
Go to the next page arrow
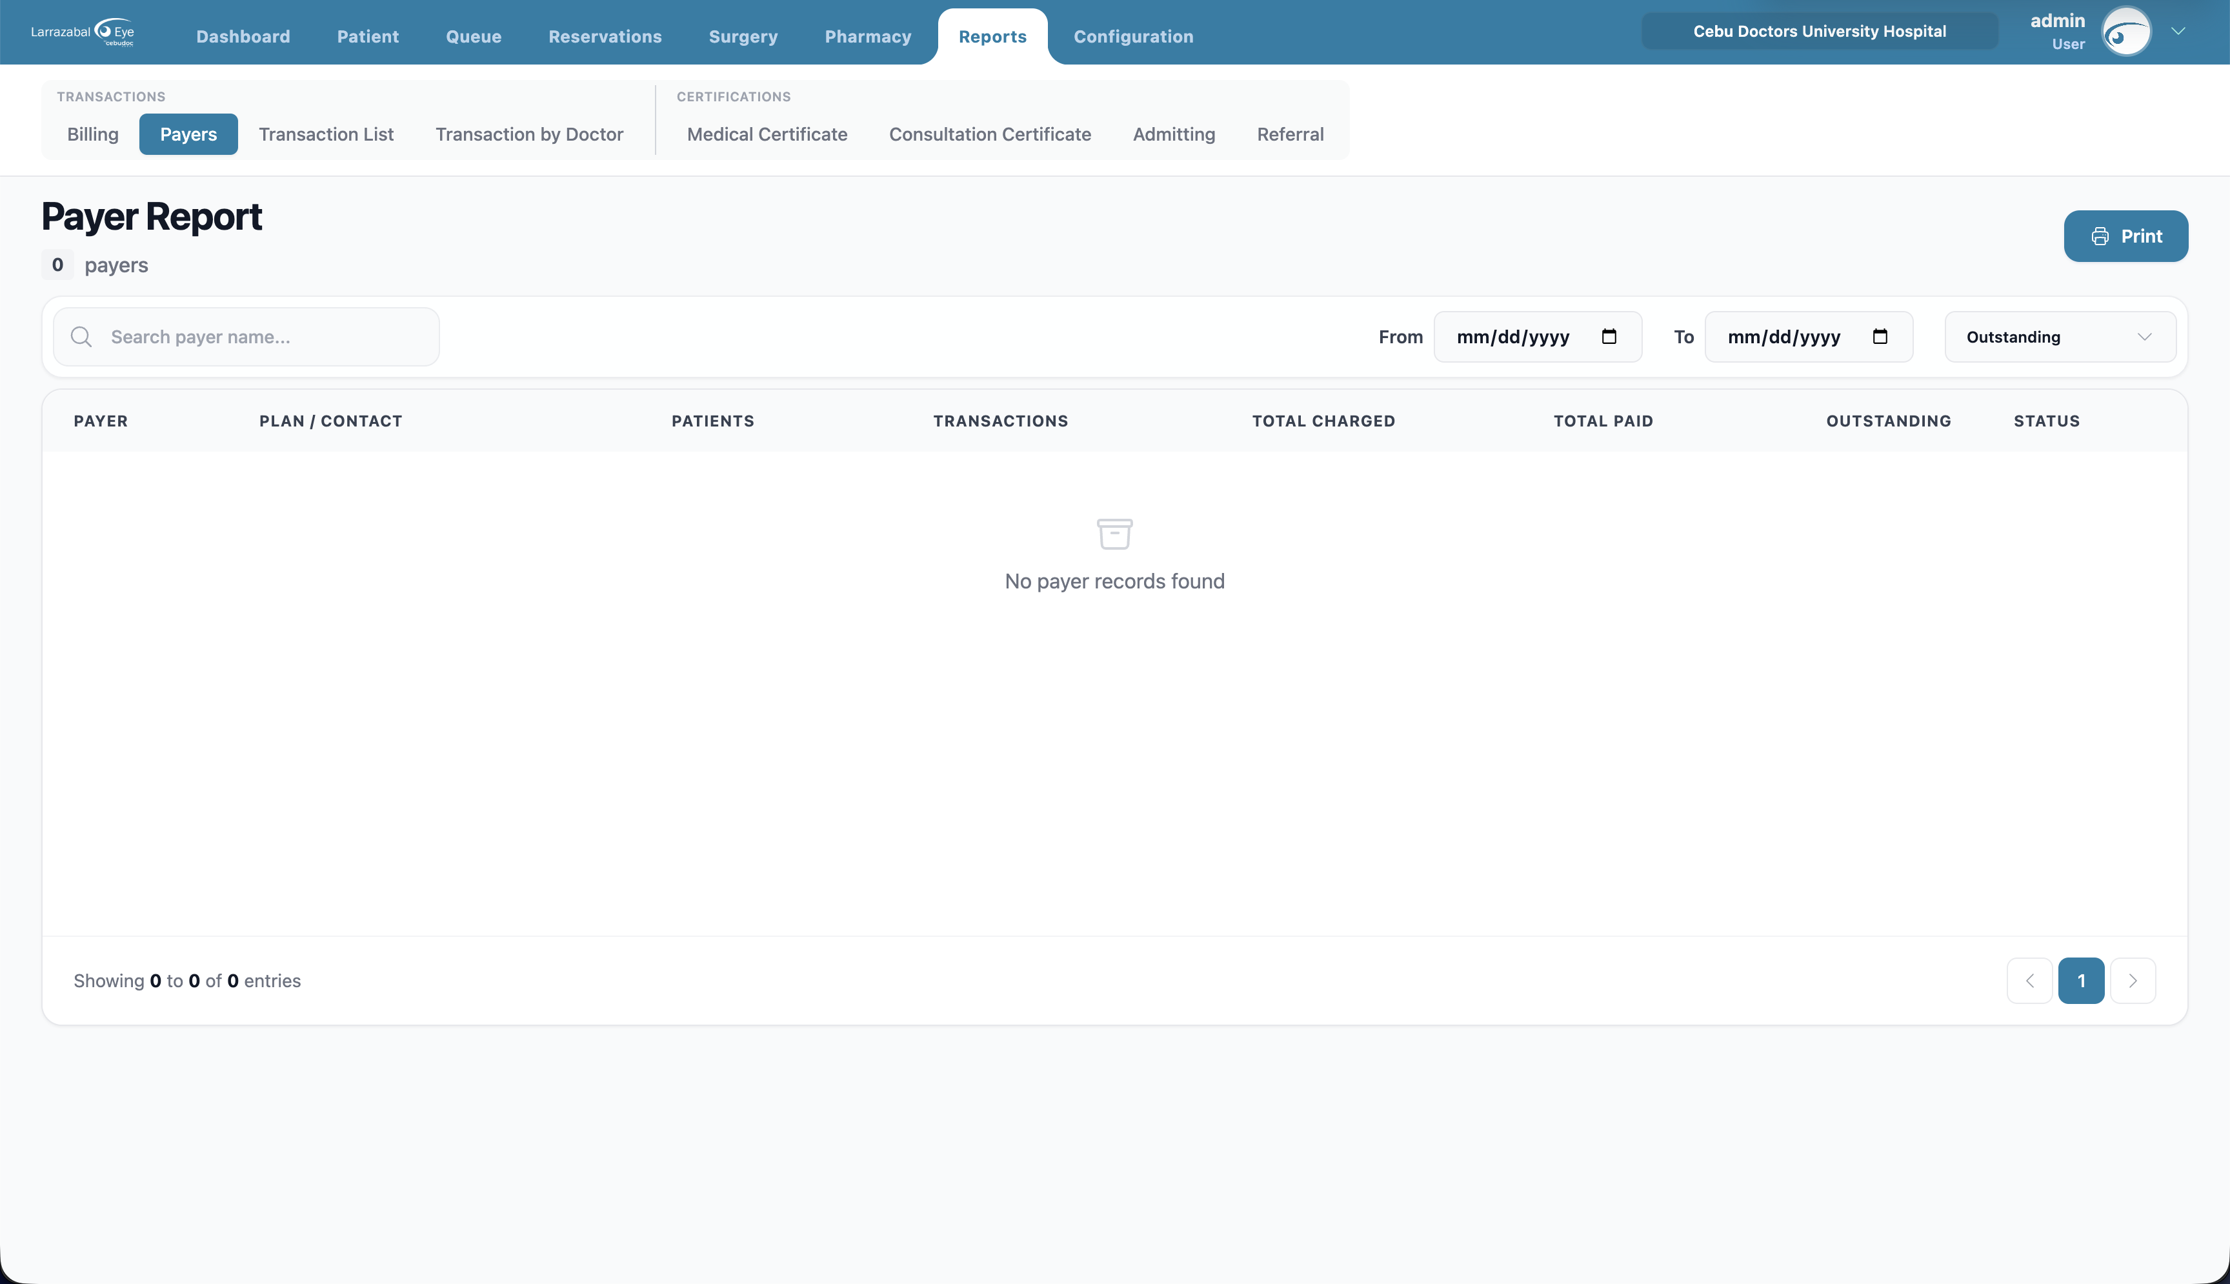tap(2133, 981)
